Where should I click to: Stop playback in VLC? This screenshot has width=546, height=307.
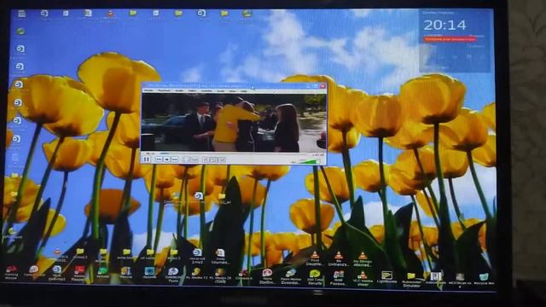(167, 159)
